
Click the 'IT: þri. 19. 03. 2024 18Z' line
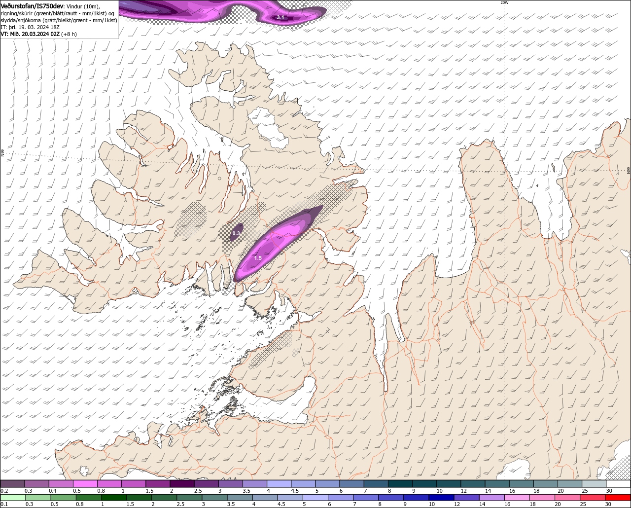pos(31,27)
